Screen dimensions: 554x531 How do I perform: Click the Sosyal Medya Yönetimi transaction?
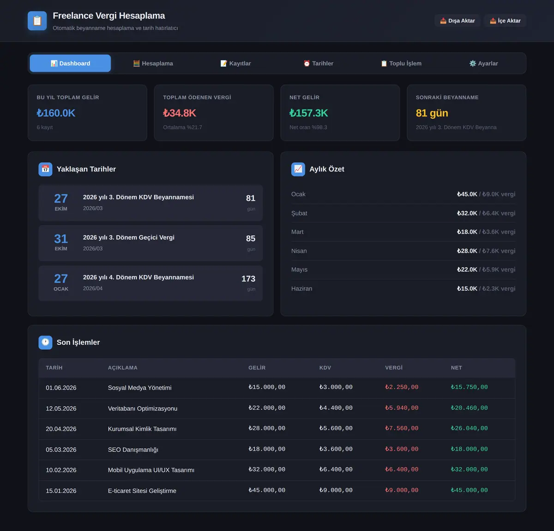point(277,388)
